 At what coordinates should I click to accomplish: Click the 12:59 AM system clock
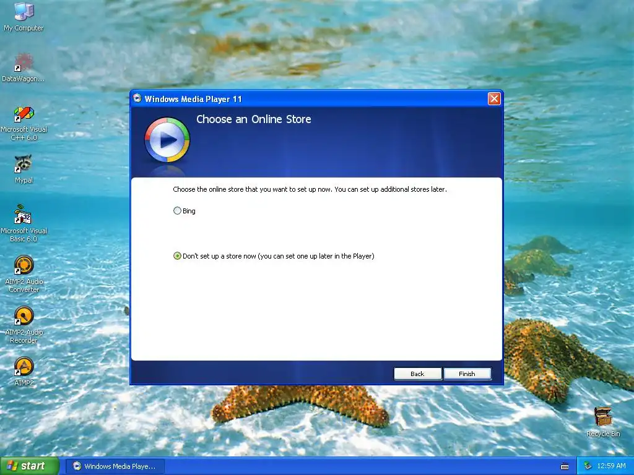click(611, 466)
